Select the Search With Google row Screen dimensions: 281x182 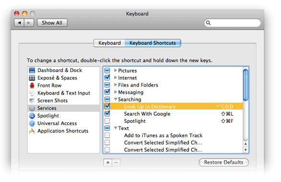173,114
